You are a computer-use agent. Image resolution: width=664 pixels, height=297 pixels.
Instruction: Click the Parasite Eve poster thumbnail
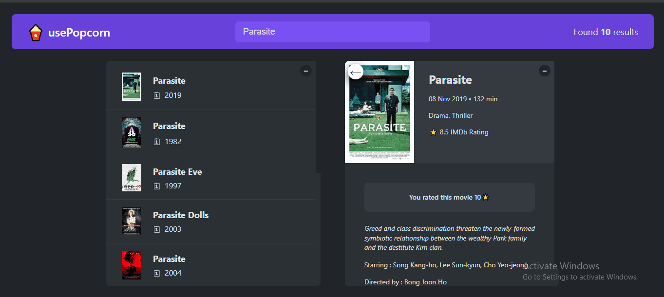(132, 178)
